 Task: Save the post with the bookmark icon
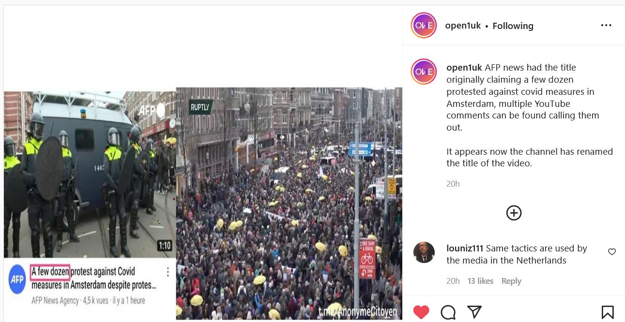[x=608, y=312]
